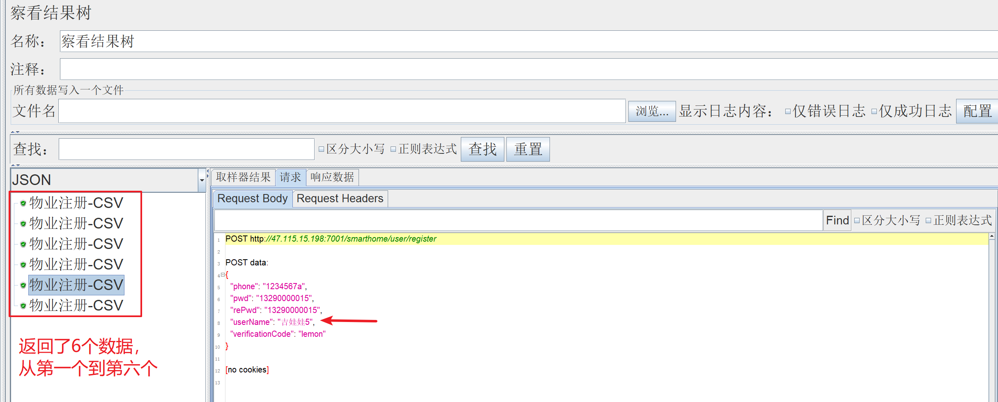Toggle 区分大小写 next to the 查找 field
This screenshot has width=998, height=402.
(322, 149)
